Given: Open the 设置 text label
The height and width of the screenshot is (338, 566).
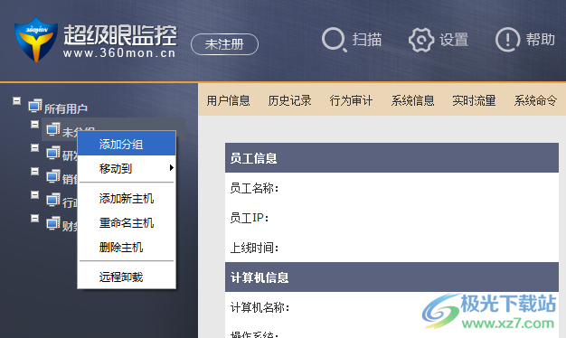Looking at the screenshot, I should [x=454, y=40].
